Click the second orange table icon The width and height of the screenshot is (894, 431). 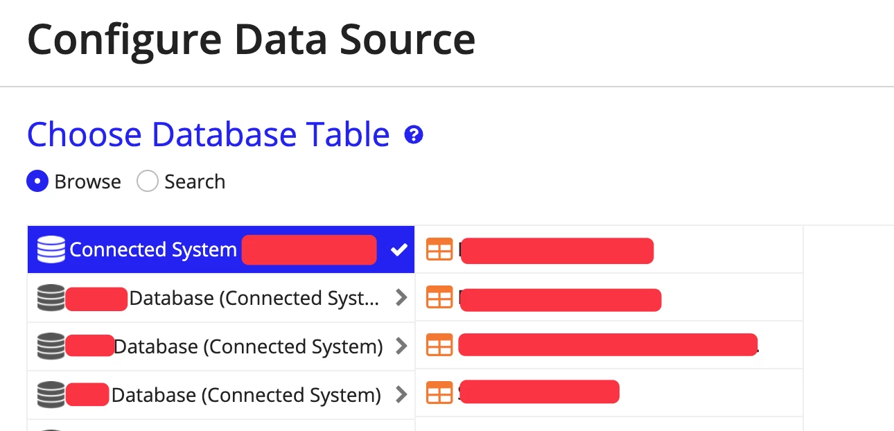pos(439,297)
